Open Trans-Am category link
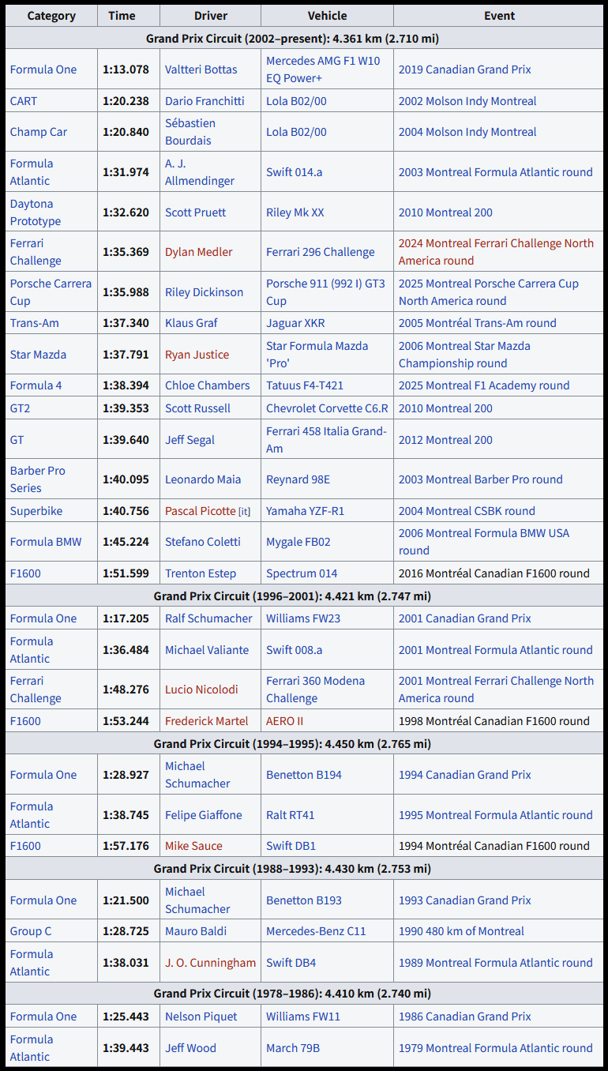Screen dimensions: 608x1071 pos(35,323)
